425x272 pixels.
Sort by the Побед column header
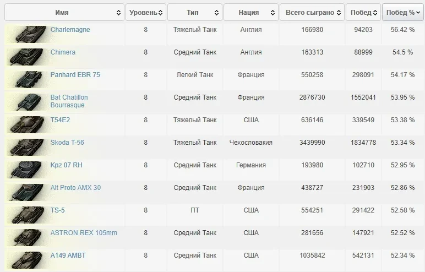pyautogui.click(x=363, y=12)
